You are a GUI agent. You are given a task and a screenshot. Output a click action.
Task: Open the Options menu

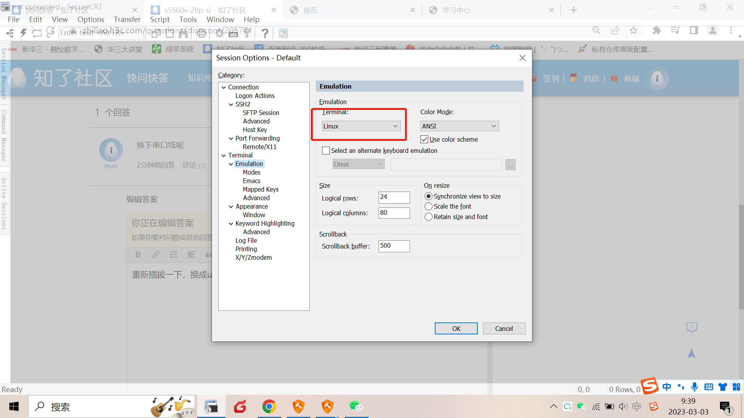(x=91, y=19)
